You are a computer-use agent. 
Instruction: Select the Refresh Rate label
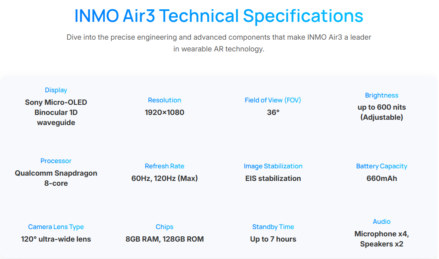pos(164,166)
